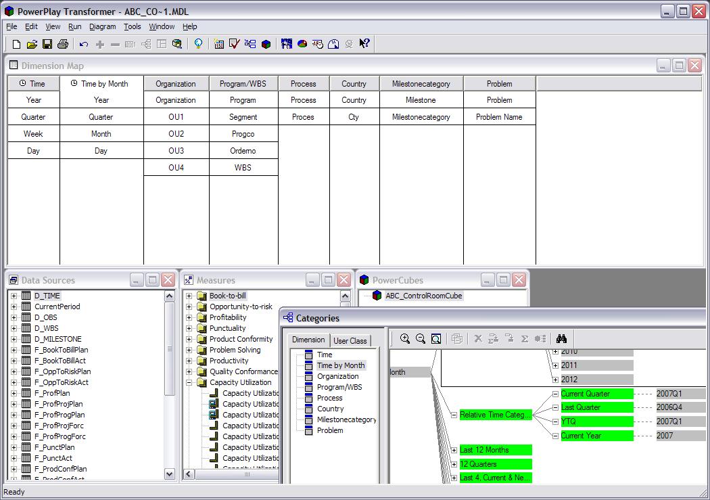The image size is (710, 500).
Task: Switch to the User Class tab
Action: coord(350,340)
